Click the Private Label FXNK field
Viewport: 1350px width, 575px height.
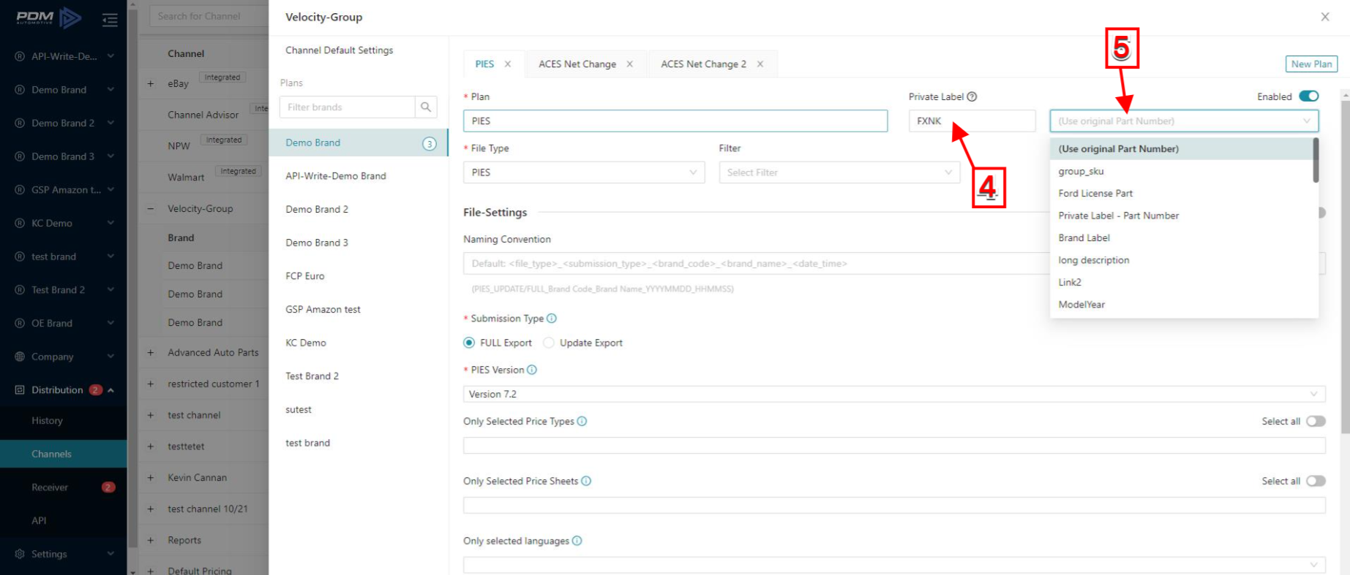(972, 121)
